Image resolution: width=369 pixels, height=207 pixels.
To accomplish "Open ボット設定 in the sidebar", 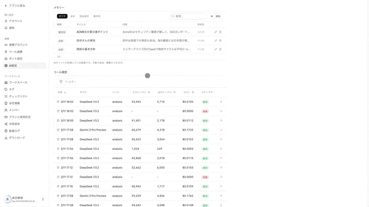I will pyautogui.click(x=15, y=59).
